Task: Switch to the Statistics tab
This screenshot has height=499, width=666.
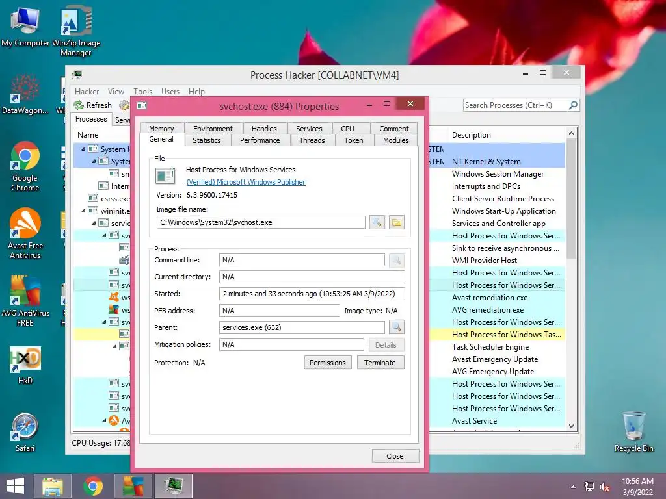Action: pyautogui.click(x=207, y=140)
